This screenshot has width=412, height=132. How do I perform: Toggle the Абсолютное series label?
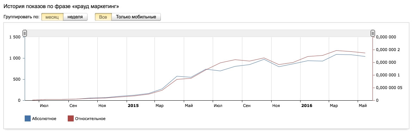pyautogui.click(x=44, y=119)
